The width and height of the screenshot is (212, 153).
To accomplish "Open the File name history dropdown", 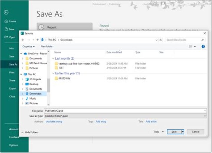I will 205,111.
